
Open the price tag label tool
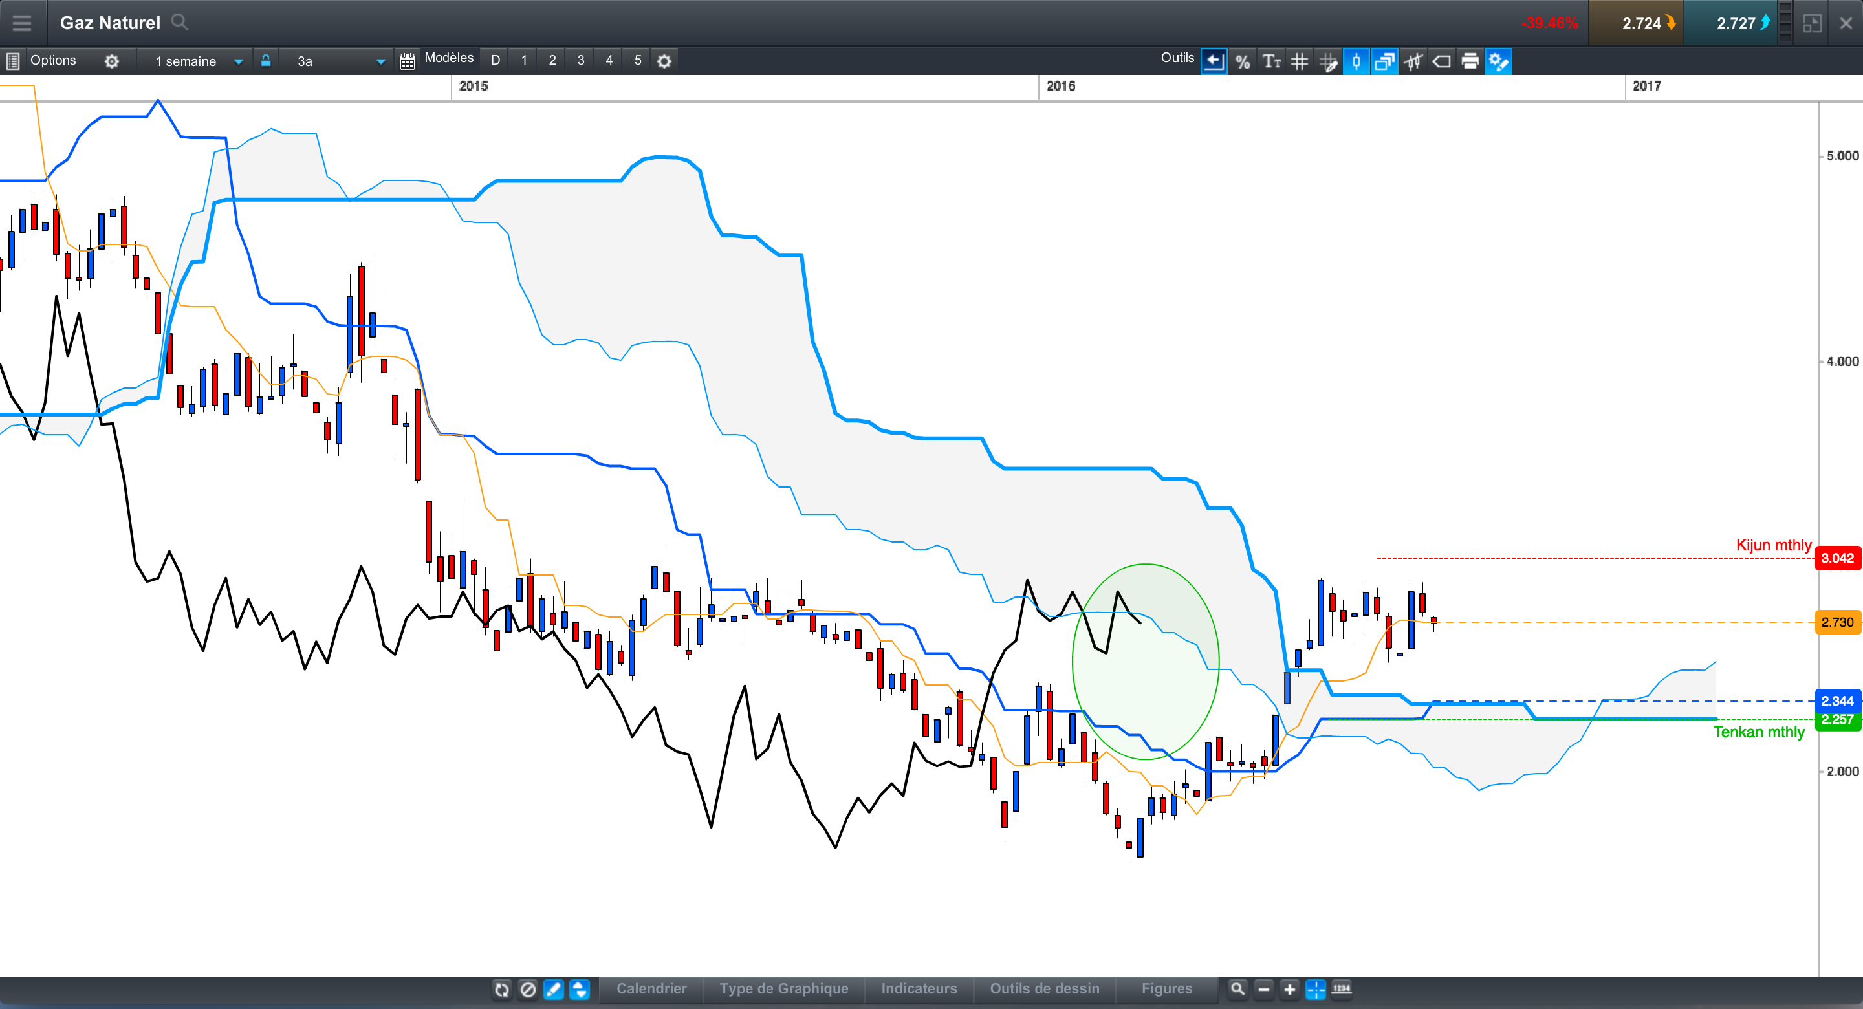1441,61
